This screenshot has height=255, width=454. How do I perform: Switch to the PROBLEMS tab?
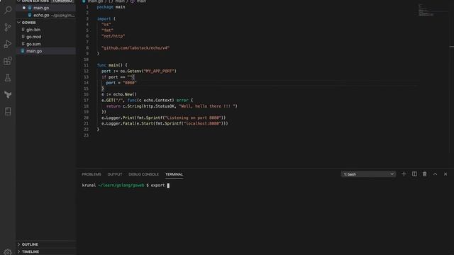click(x=92, y=174)
